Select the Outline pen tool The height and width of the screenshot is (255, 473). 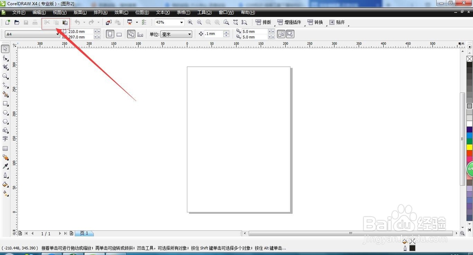(x=5, y=176)
